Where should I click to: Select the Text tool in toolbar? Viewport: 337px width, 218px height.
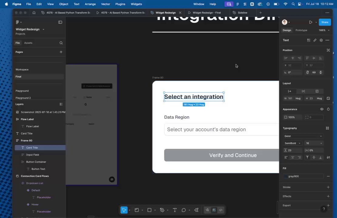point(175,210)
